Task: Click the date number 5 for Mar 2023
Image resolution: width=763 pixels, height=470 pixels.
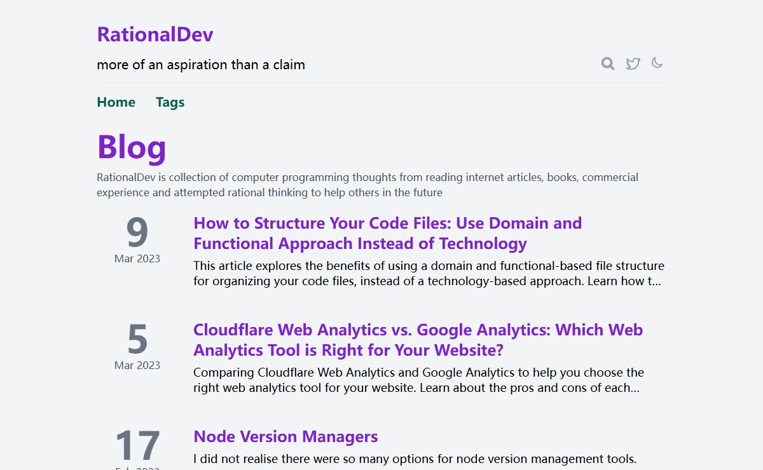Action: [x=137, y=339]
